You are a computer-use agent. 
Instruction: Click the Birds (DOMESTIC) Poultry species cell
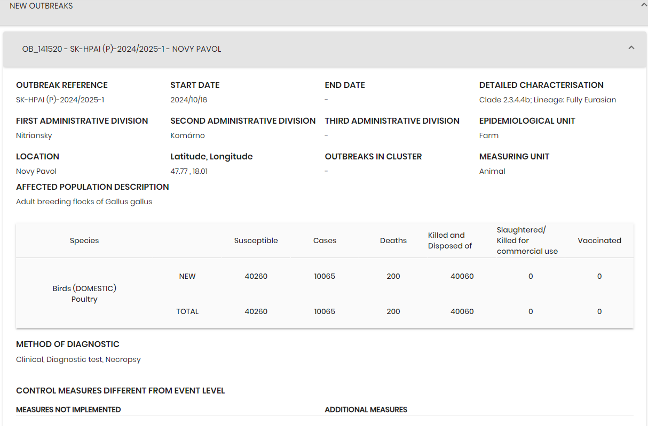84,294
